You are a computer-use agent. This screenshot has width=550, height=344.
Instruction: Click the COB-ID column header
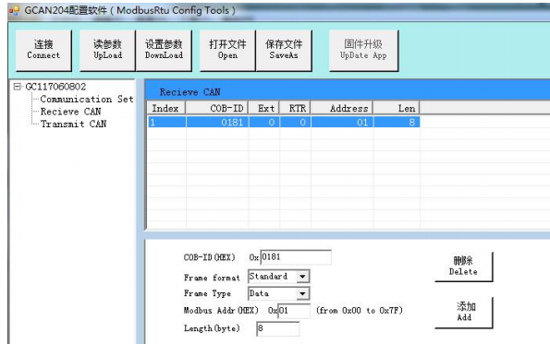point(217,108)
